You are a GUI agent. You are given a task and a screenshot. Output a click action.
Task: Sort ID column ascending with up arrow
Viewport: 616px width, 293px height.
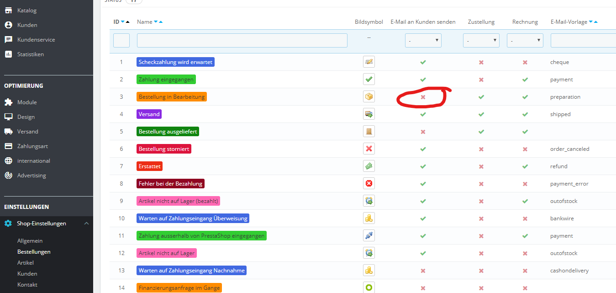(x=127, y=22)
